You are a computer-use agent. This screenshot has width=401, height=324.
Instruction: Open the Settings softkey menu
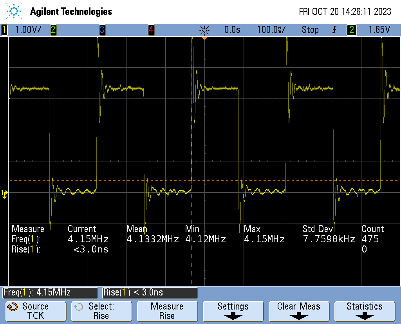click(233, 311)
